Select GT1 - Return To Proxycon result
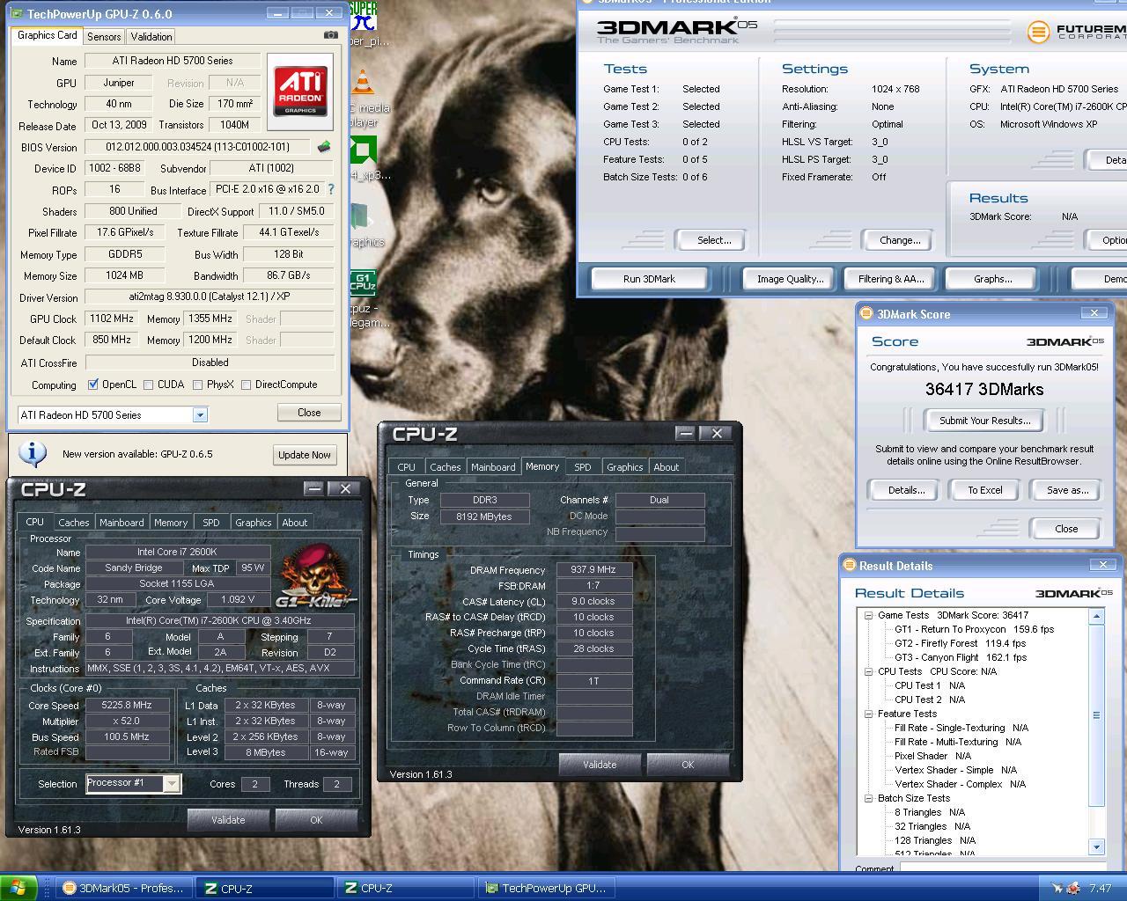Screen dimensions: 1127x901 (x=974, y=629)
